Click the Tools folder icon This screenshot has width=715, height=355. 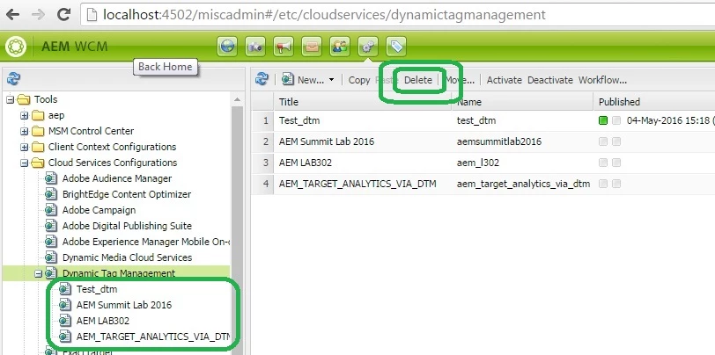pos(24,99)
